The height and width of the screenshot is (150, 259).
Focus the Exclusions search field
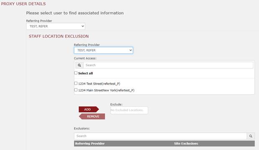pos(160,136)
